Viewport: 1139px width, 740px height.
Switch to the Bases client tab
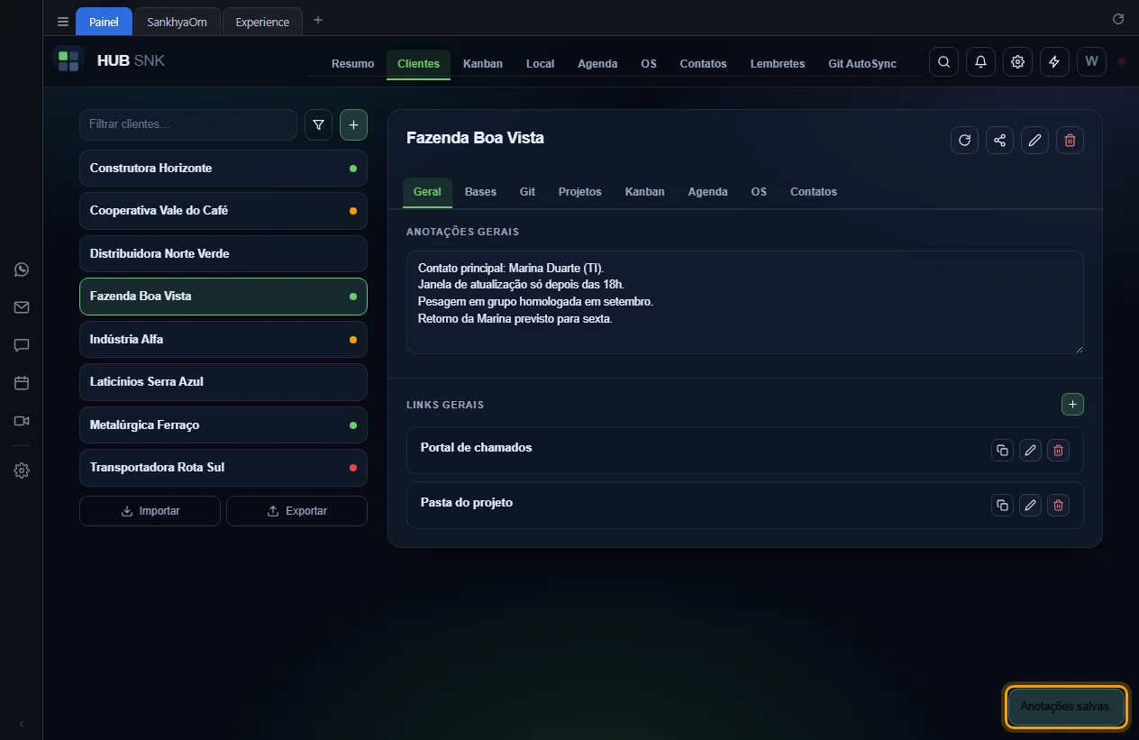(x=480, y=192)
